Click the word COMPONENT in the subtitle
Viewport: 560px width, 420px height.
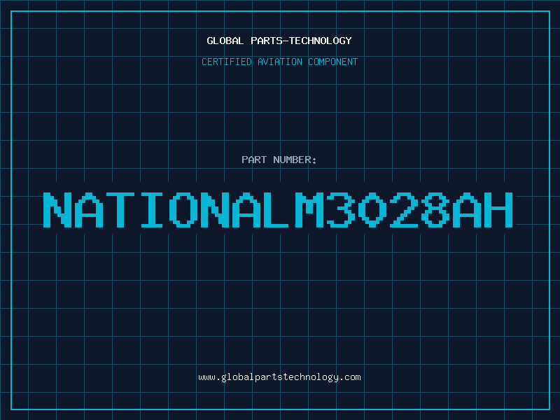333,62
